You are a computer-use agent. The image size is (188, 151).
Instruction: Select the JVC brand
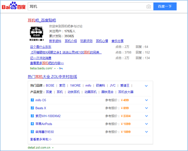113,85
